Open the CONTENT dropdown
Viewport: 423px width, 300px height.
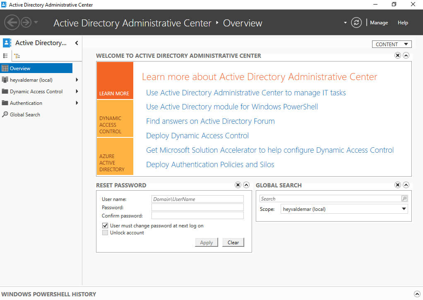coord(392,44)
